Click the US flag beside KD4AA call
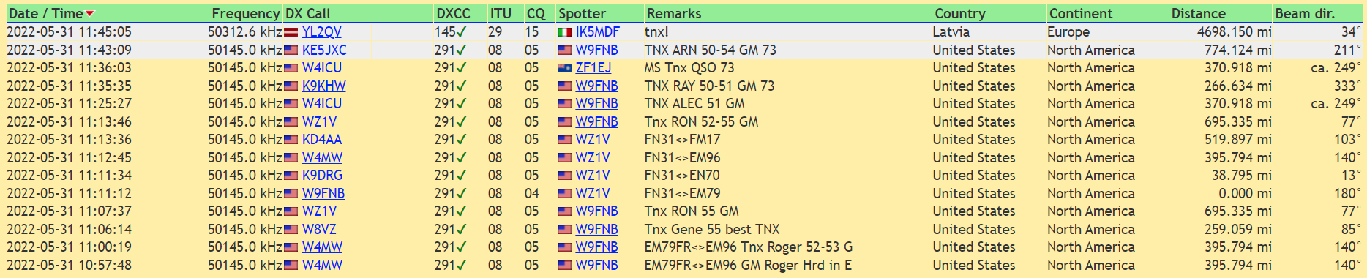Viewport: 1367px width, 278px height. pos(291,140)
